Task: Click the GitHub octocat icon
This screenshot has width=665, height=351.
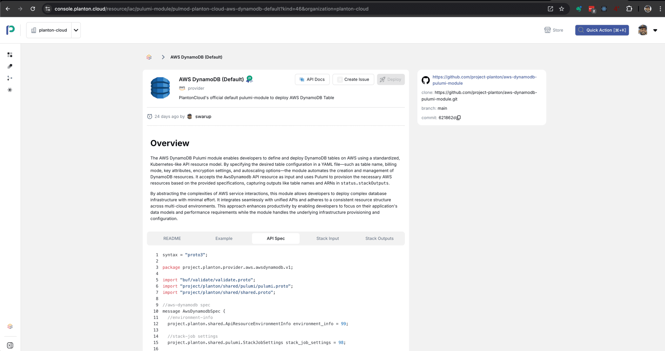Action: coord(426,80)
